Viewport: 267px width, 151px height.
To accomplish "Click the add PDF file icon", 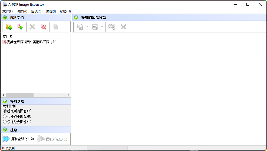I will 20,27.
